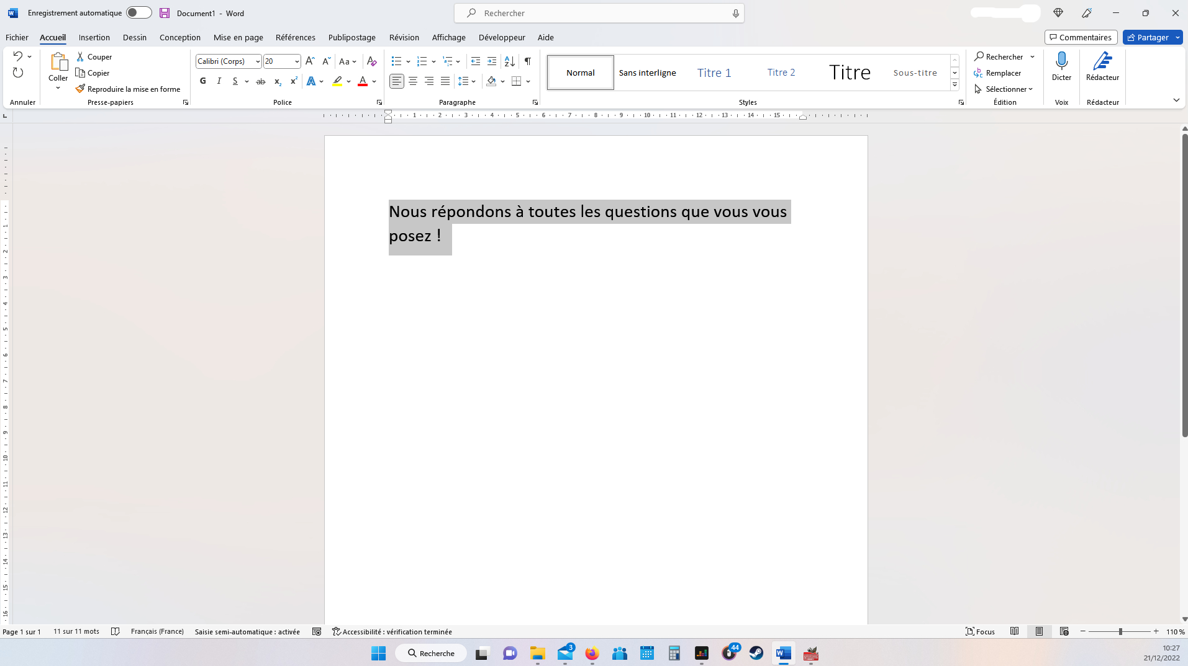
Task: Click the Redo arrow icon
Action: (18, 73)
